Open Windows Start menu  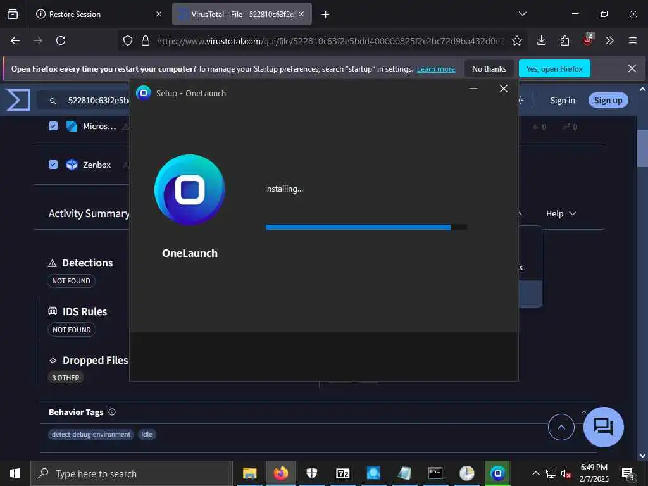point(15,473)
